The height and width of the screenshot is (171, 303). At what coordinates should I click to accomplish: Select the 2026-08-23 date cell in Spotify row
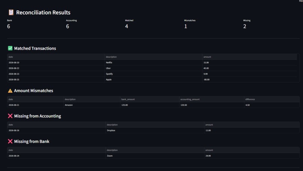(56, 74)
